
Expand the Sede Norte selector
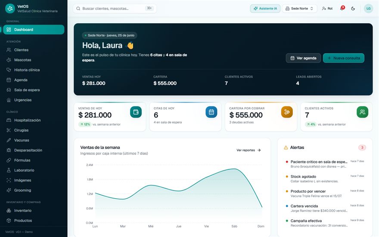299,9
